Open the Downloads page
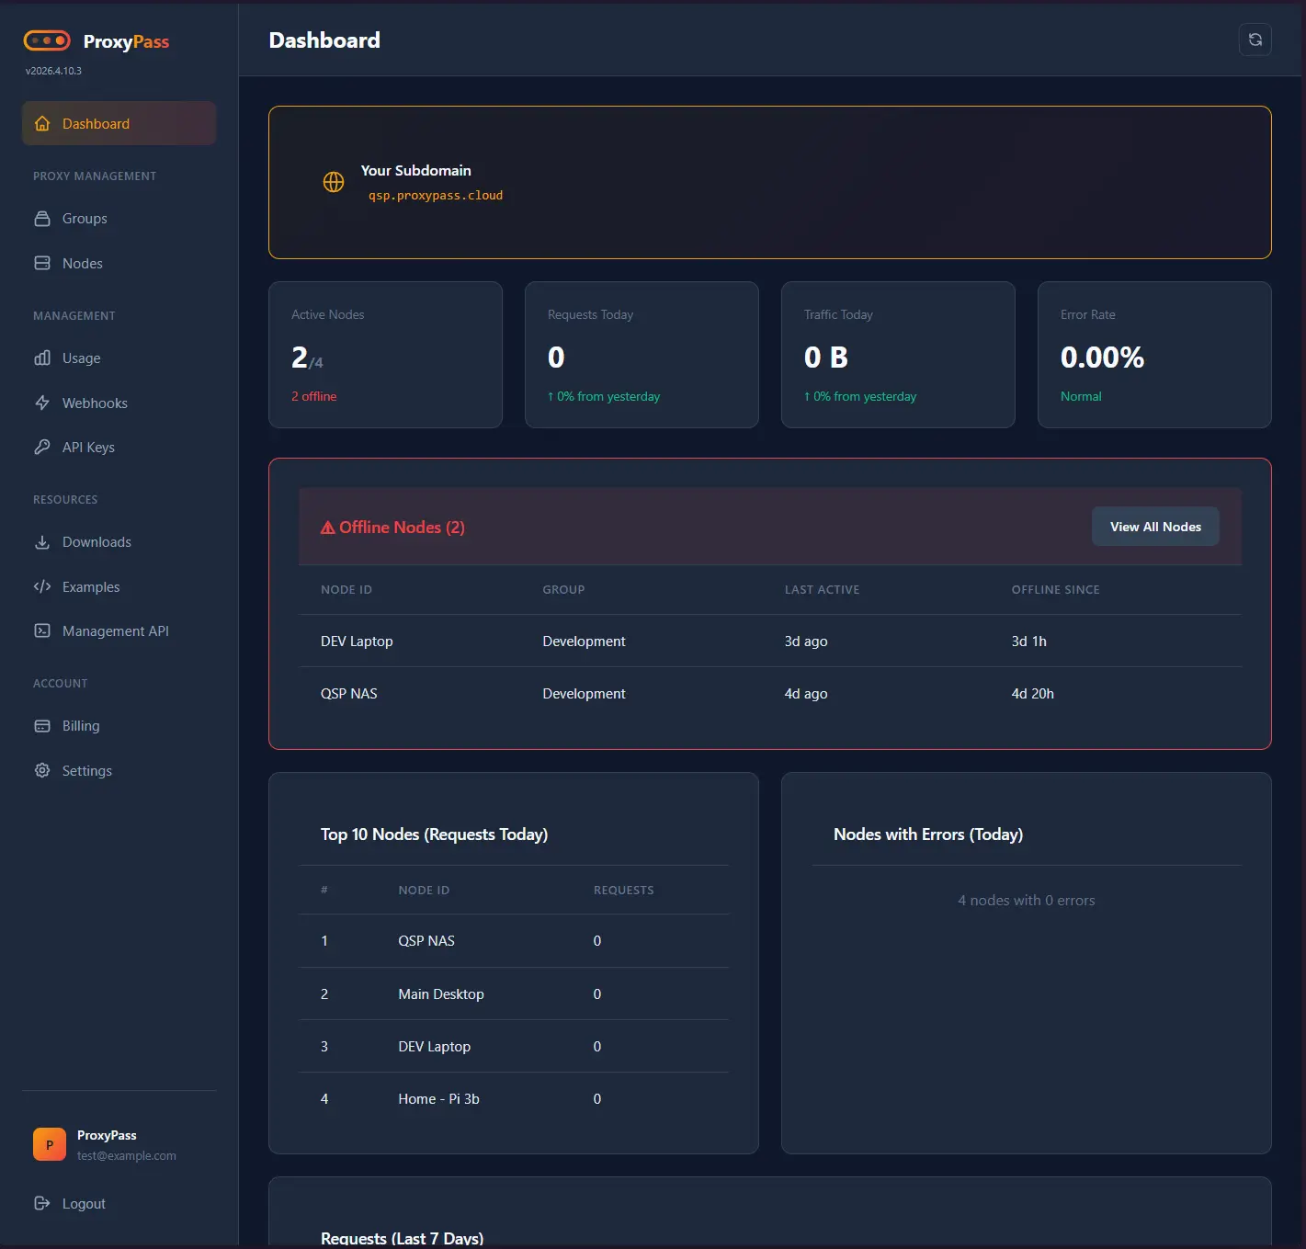The height and width of the screenshot is (1249, 1306). coord(119,542)
